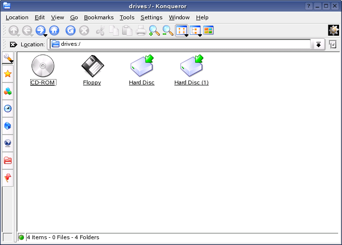Open the Go menu
The image size is (342, 245).
[74, 17]
